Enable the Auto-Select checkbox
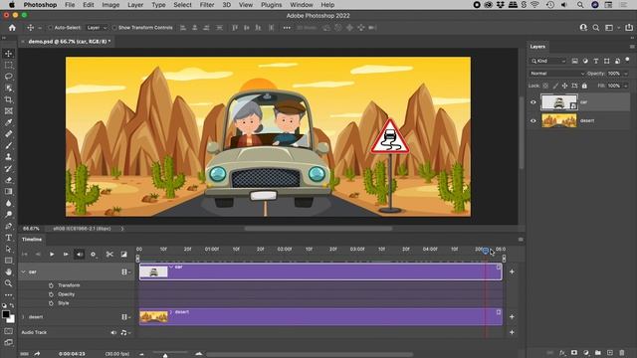The height and width of the screenshot is (358, 637). click(51, 28)
